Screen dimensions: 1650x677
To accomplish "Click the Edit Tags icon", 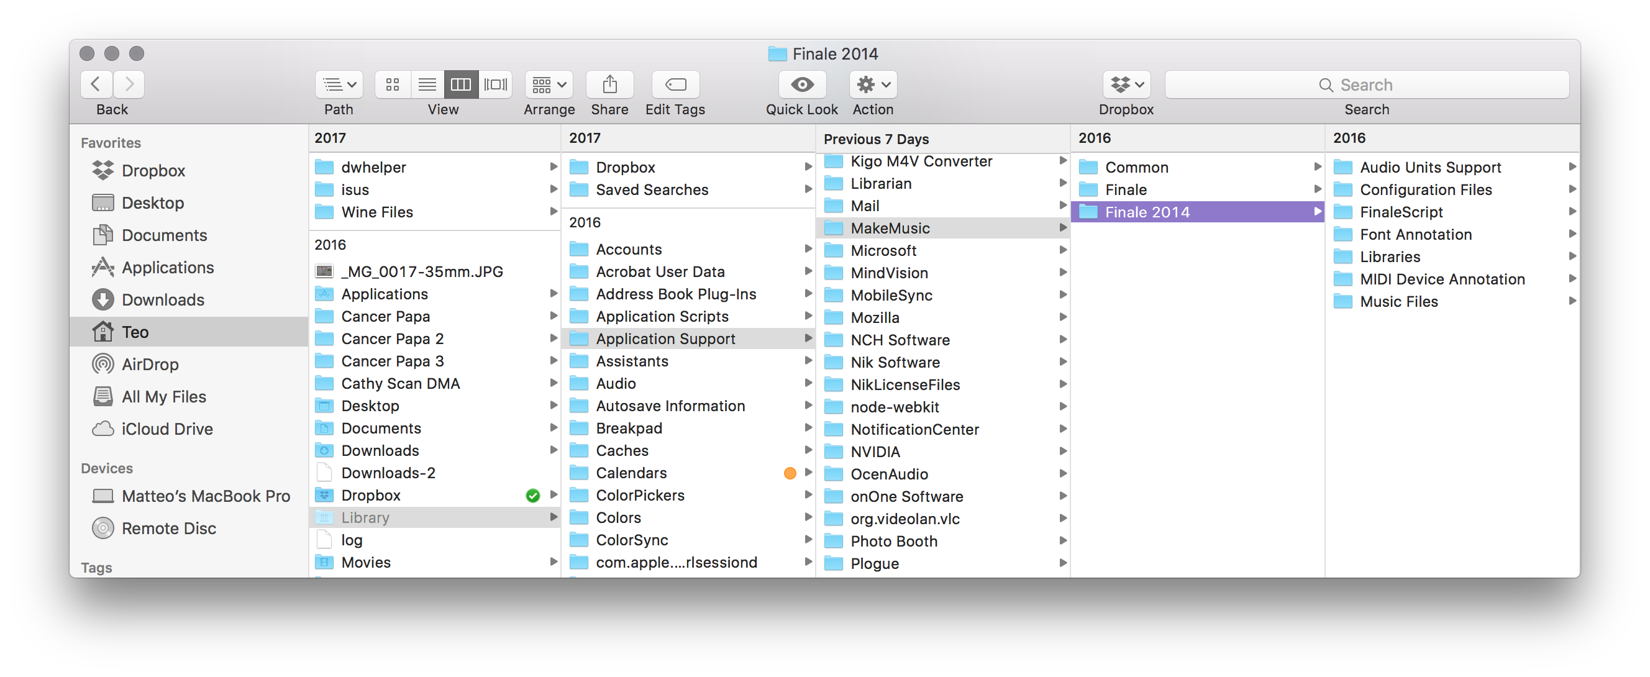I will pos(675,84).
